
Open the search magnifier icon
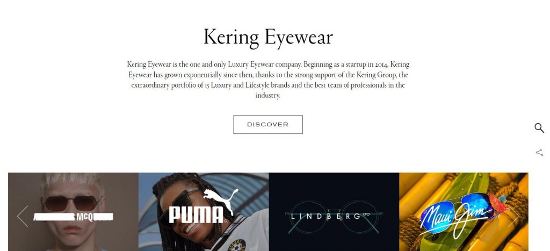pos(539,128)
